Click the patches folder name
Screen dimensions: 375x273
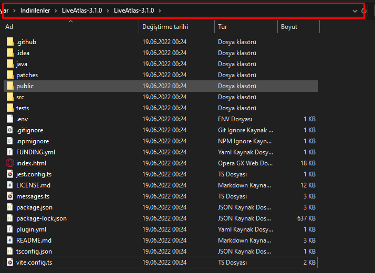coord(27,75)
